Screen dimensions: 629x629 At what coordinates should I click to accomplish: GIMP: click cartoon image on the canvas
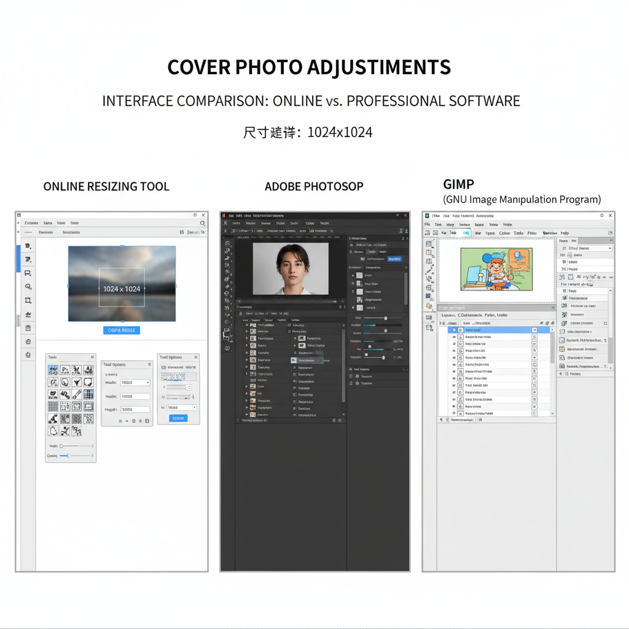tap(496, 269)
